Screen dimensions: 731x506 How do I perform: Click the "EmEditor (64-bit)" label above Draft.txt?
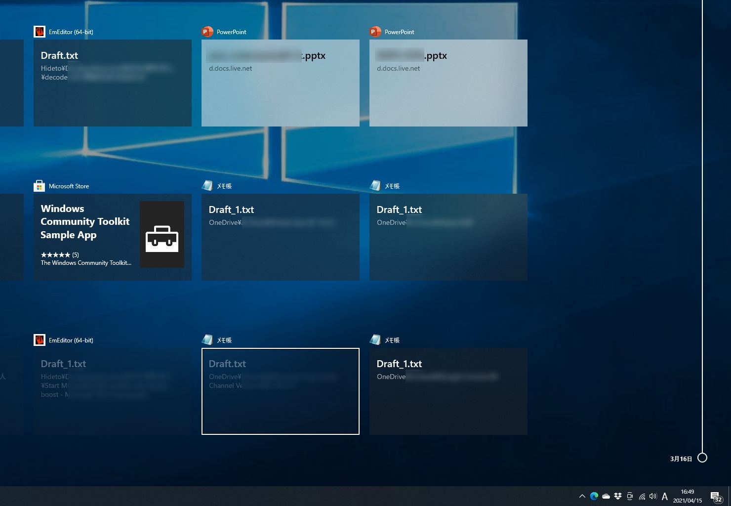[x=71, y=32]
